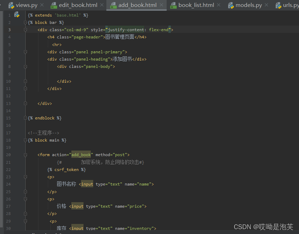This screenshot has width=299, height=234.
Task: Open the models.py tab
Action: pyautogui.click(x=248, y=5)
